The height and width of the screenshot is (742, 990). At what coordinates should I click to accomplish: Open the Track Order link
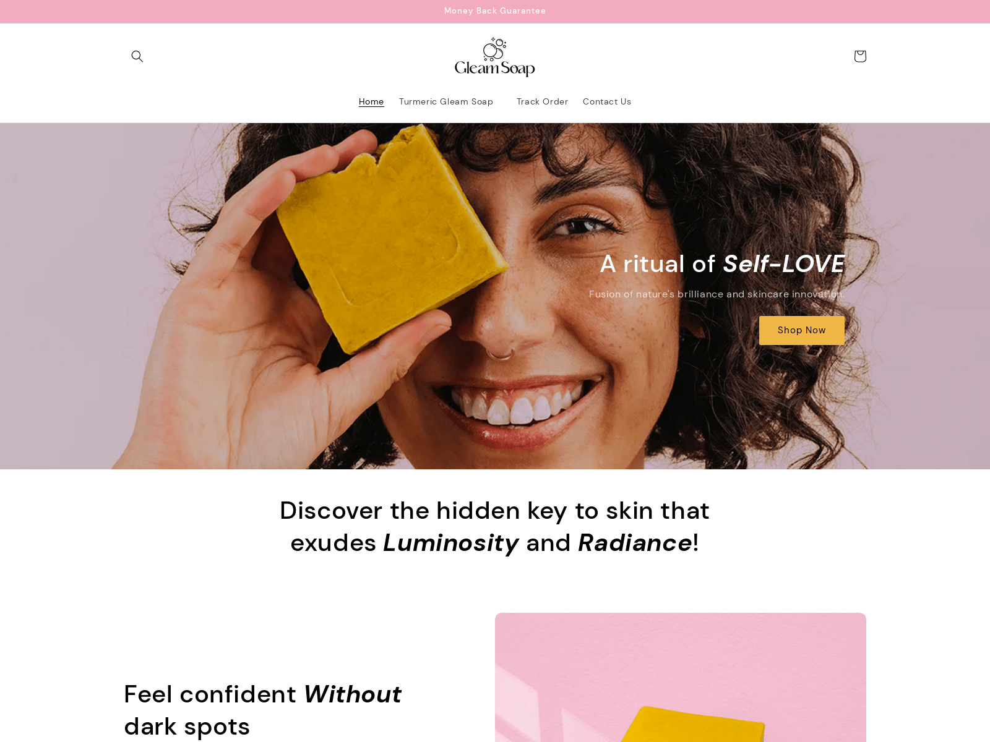coord(542,101)
